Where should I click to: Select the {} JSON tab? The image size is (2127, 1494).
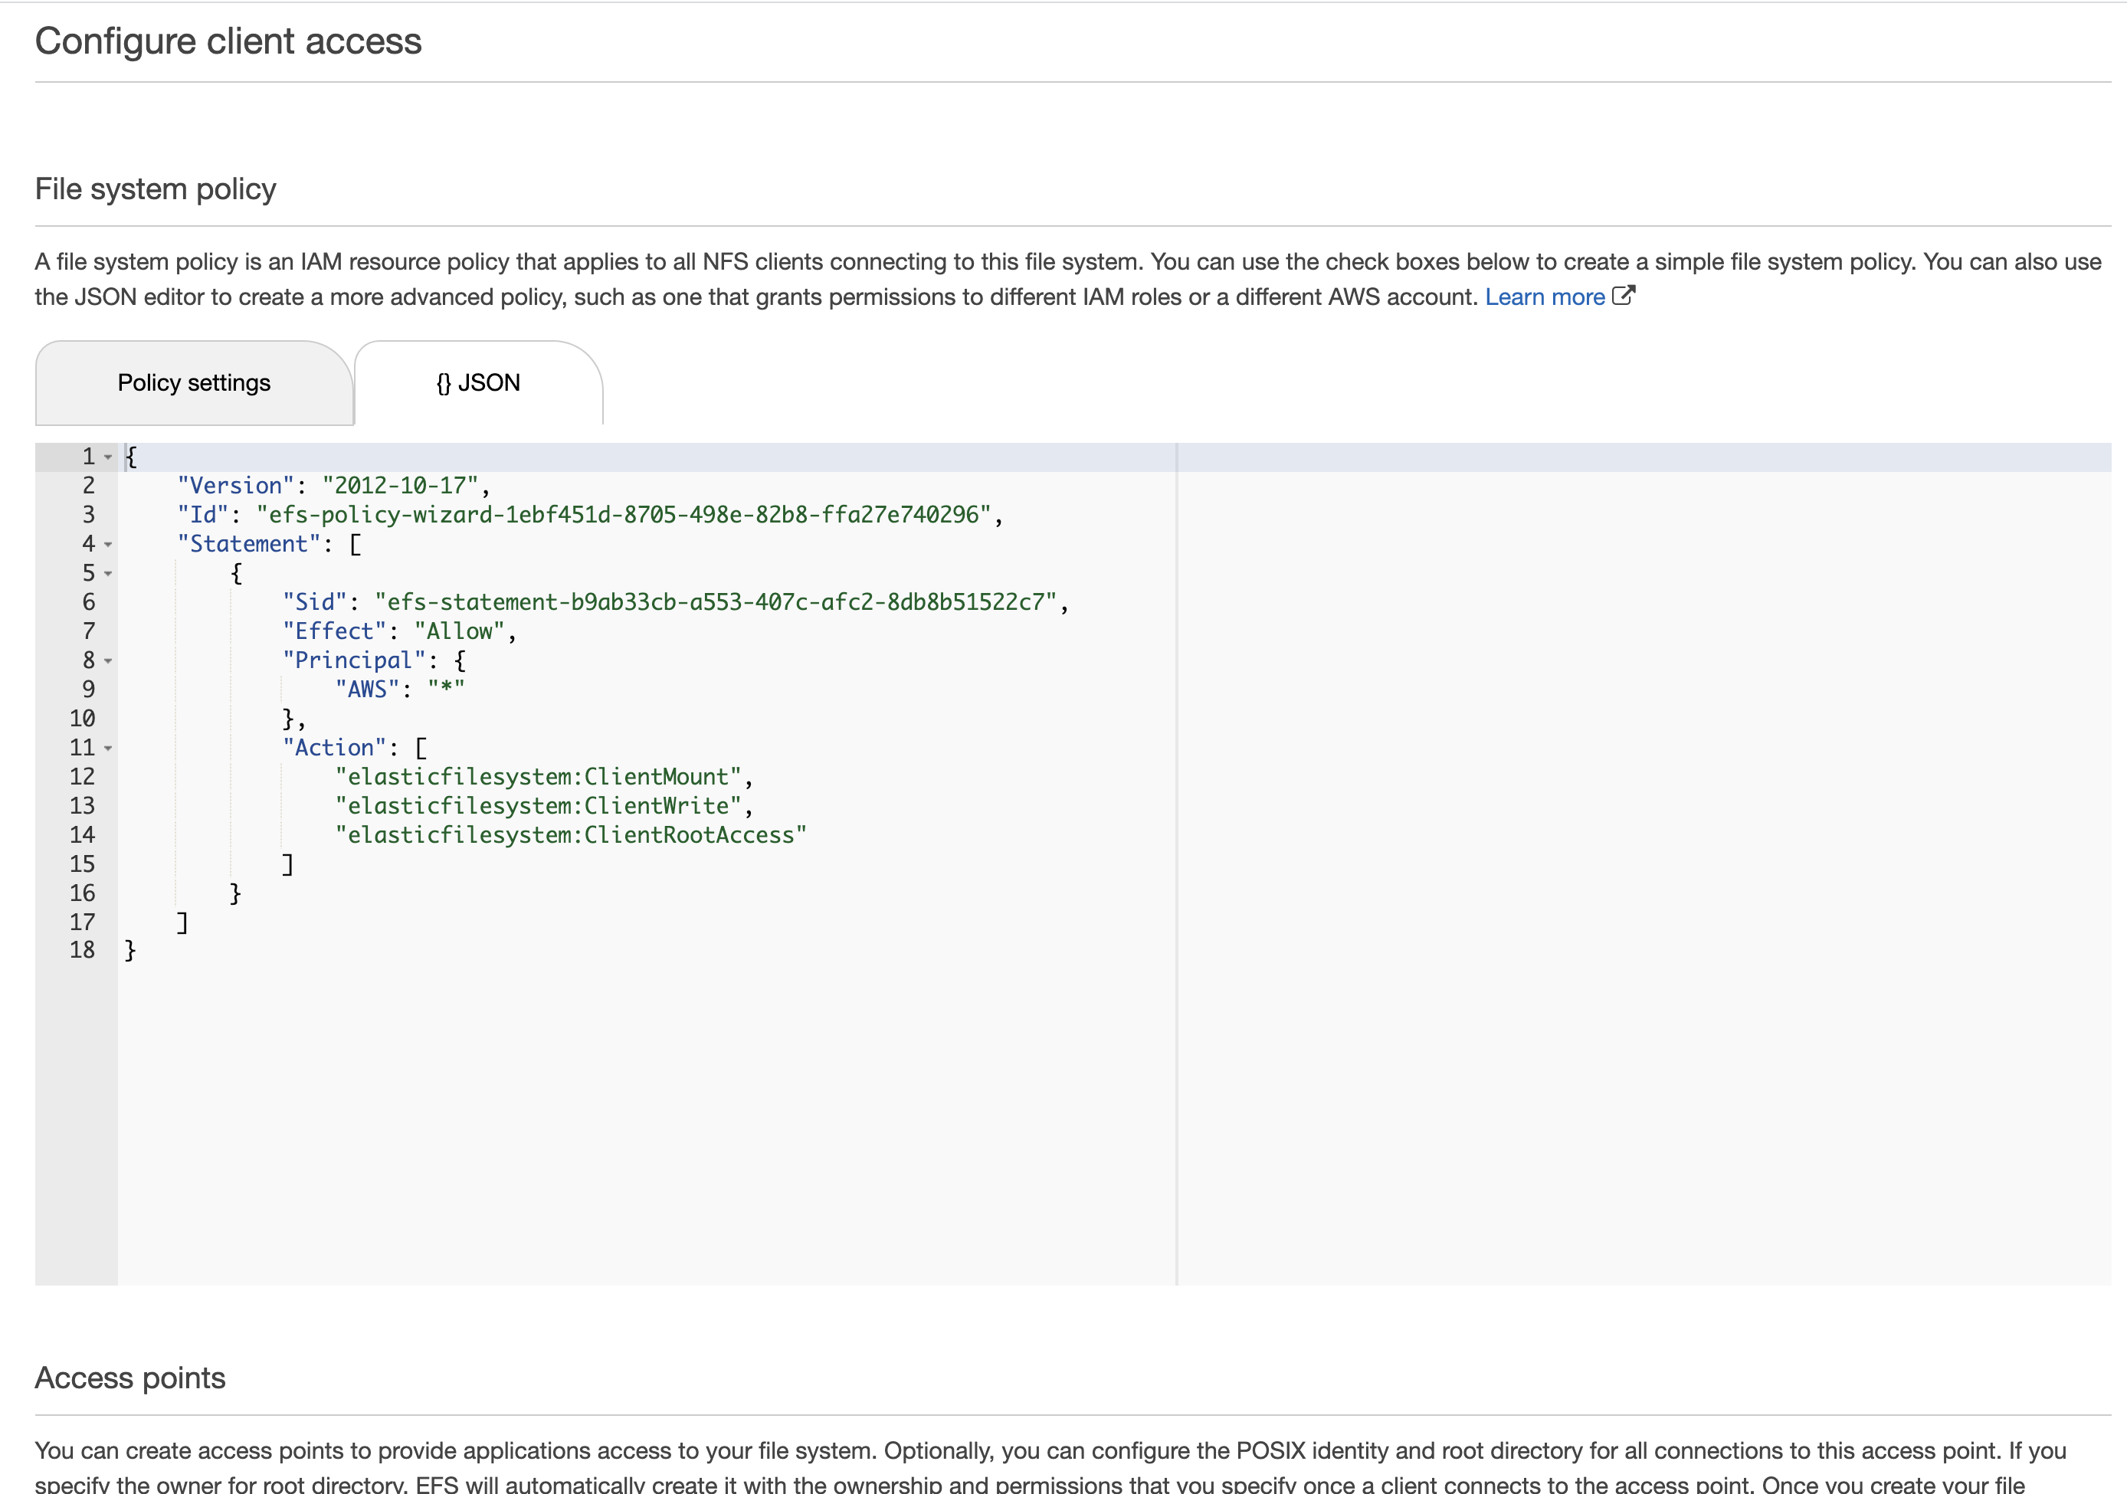click(478, 383)
